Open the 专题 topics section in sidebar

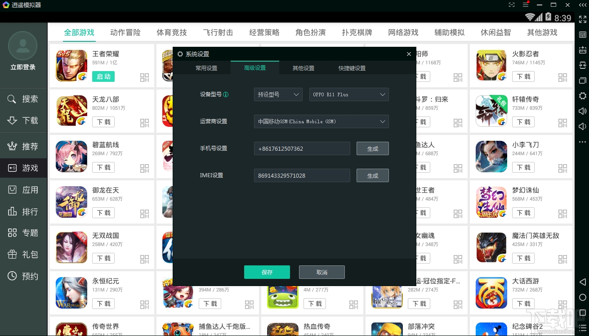click(23, 233)
